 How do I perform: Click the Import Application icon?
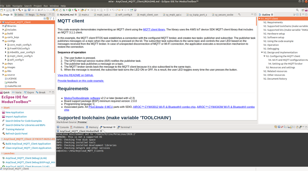(x=3, y=117)
